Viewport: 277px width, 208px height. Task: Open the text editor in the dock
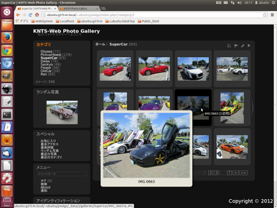point(7,102)
